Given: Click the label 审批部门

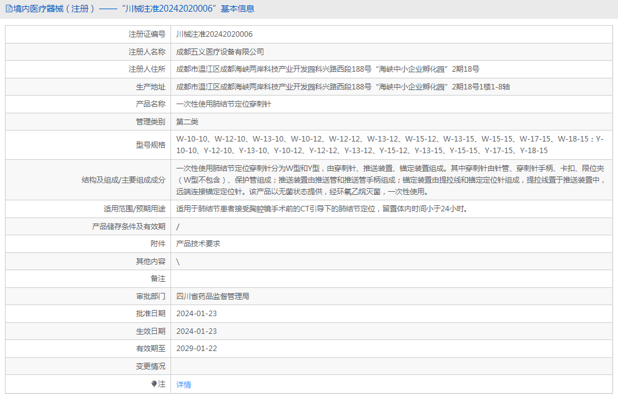Looking at the screenshot, I should (151, 296).
